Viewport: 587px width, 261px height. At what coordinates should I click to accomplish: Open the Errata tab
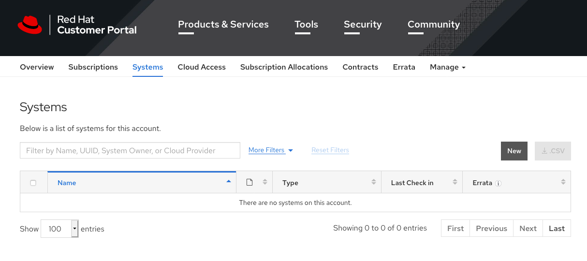(404, 67)
